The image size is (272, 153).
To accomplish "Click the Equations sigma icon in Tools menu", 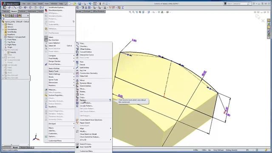I will tap(46, 107).
